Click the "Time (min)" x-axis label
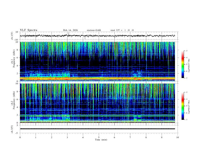 101,140
